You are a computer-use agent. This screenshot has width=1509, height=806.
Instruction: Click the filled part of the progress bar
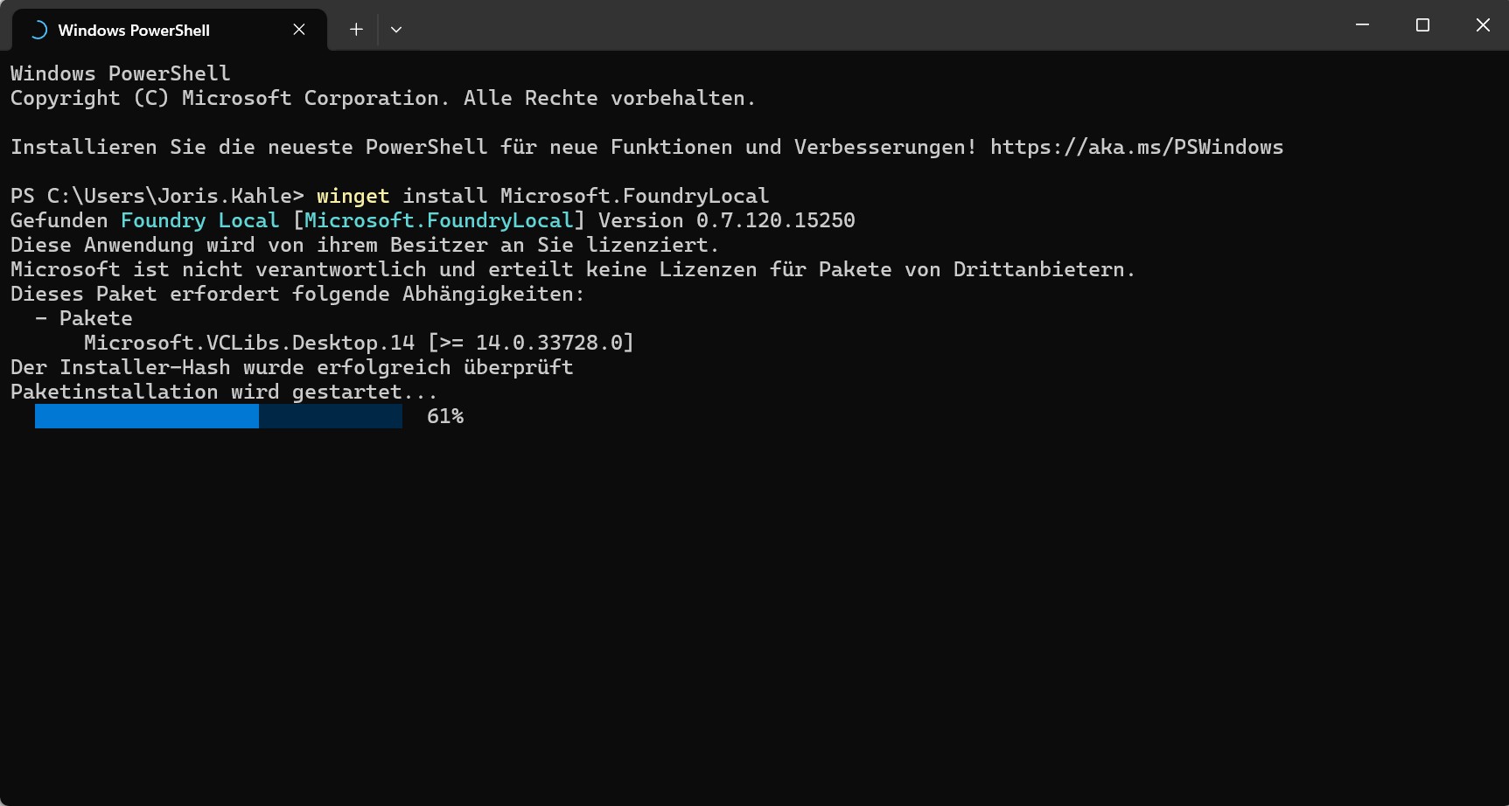click(x=147, y=416)
